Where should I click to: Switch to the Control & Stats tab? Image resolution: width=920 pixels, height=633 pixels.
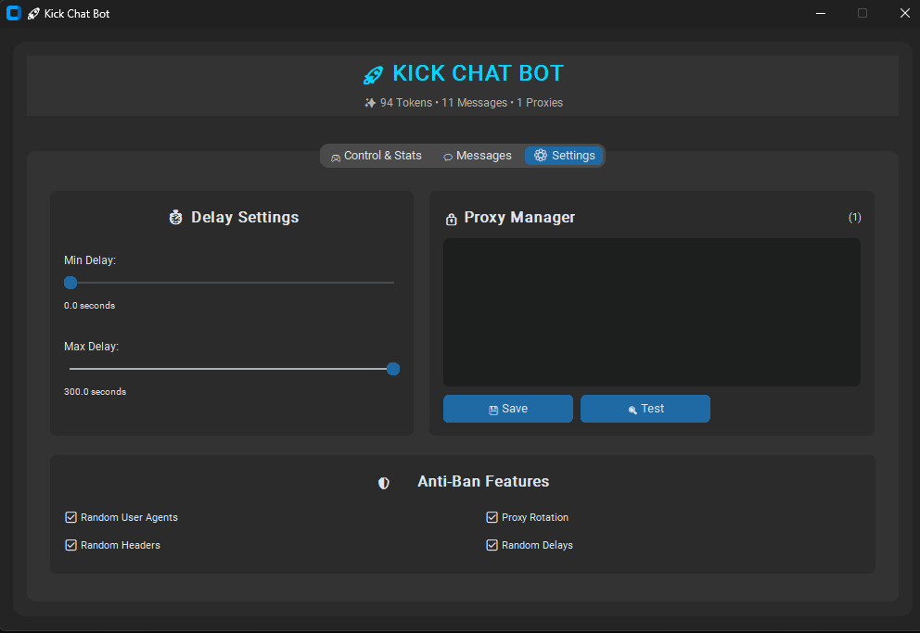377,156
